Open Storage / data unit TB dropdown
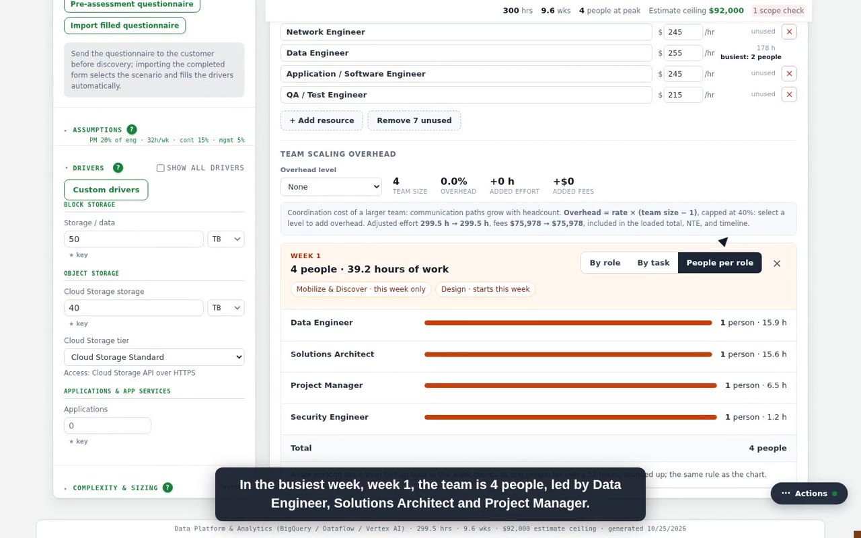 tap(226, 239)
